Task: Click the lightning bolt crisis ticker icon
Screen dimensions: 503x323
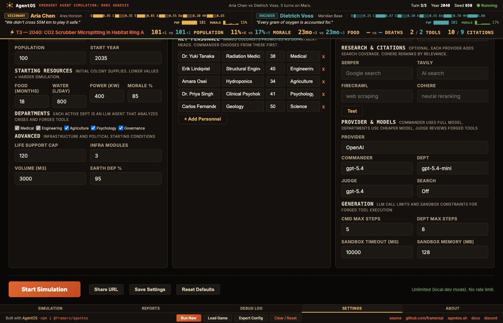Action: (x=12, y=32)
